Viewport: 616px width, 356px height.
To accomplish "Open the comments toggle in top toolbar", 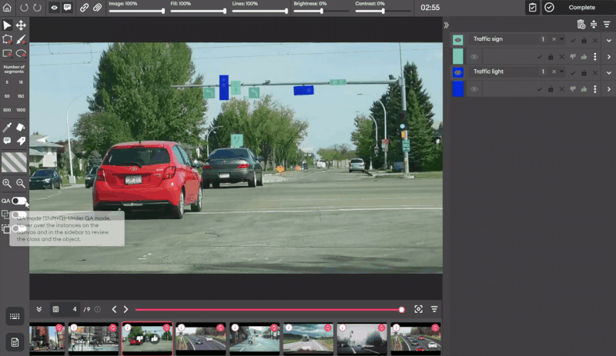I will click(x=68, y=8).
